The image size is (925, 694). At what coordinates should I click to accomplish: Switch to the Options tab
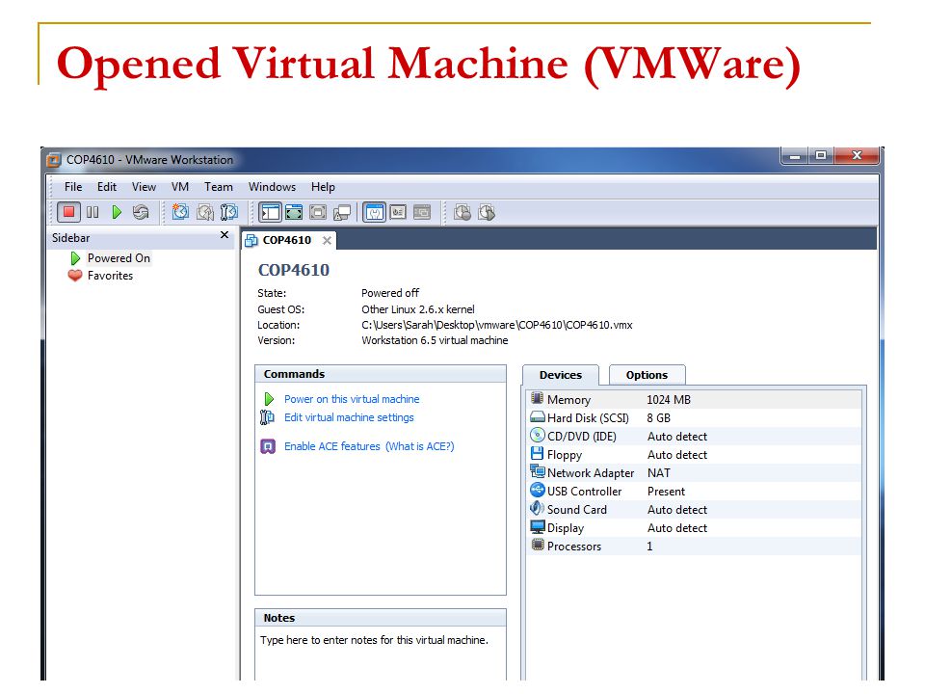(647, 375)
